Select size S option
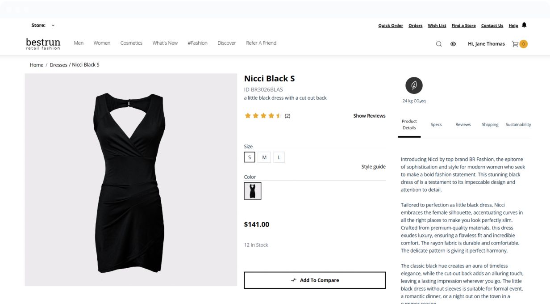550x304 pixels. click(250, 157)
